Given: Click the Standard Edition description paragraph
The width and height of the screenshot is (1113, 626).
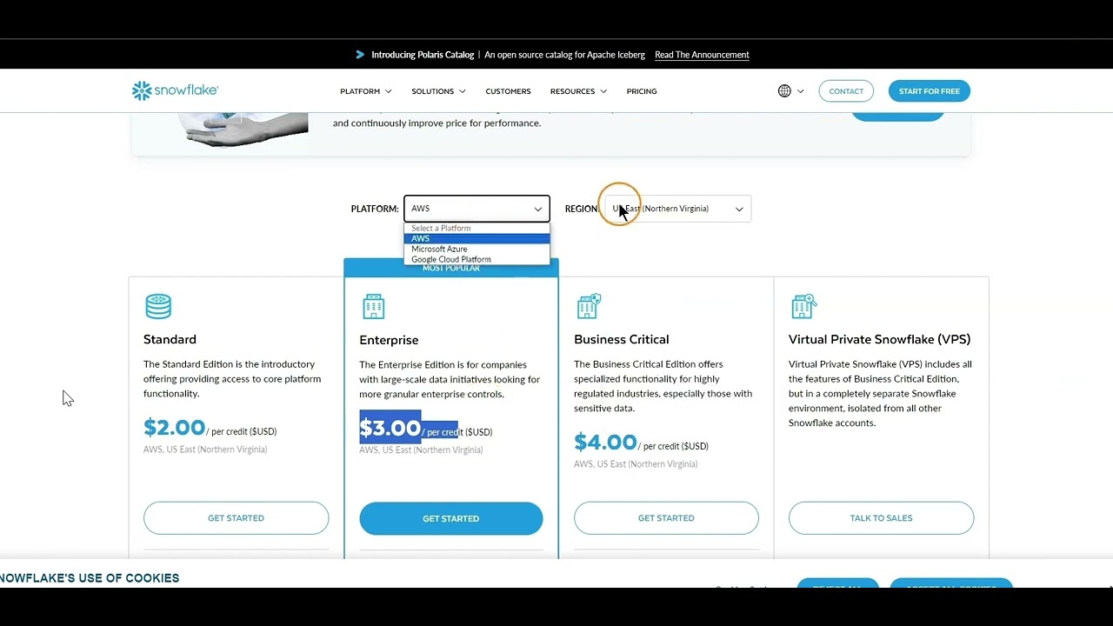Looking at the screenshot, I should [232, 379].
